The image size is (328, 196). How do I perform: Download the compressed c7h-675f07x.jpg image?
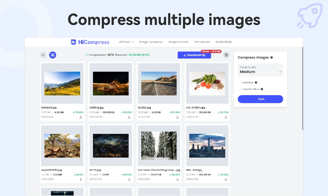coord(225,117)
